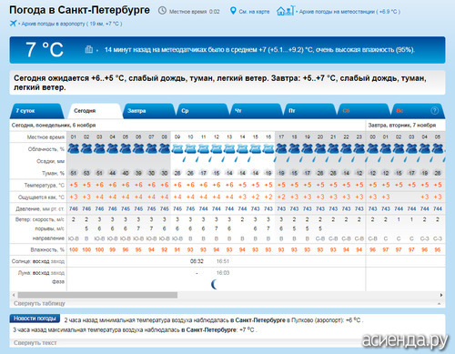Screen dimensions: 455x354
Task: Click the clock icon beside Местное время
Action: pos(162,11)
